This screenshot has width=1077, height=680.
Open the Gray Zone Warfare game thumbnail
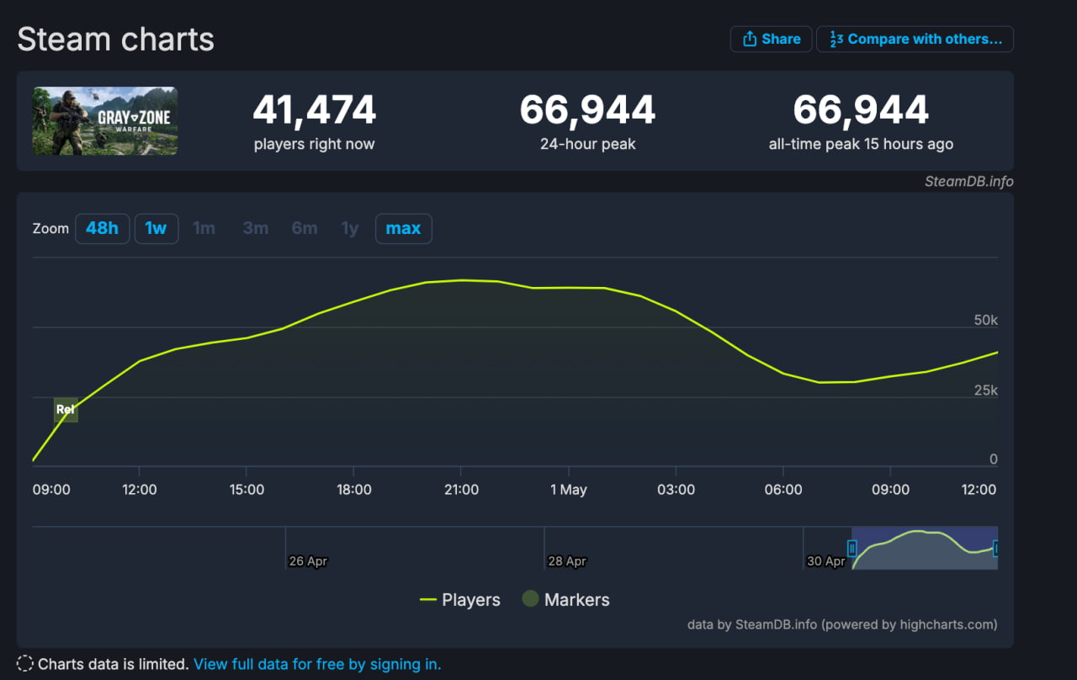pyautogui.click(x=105, y=121)
